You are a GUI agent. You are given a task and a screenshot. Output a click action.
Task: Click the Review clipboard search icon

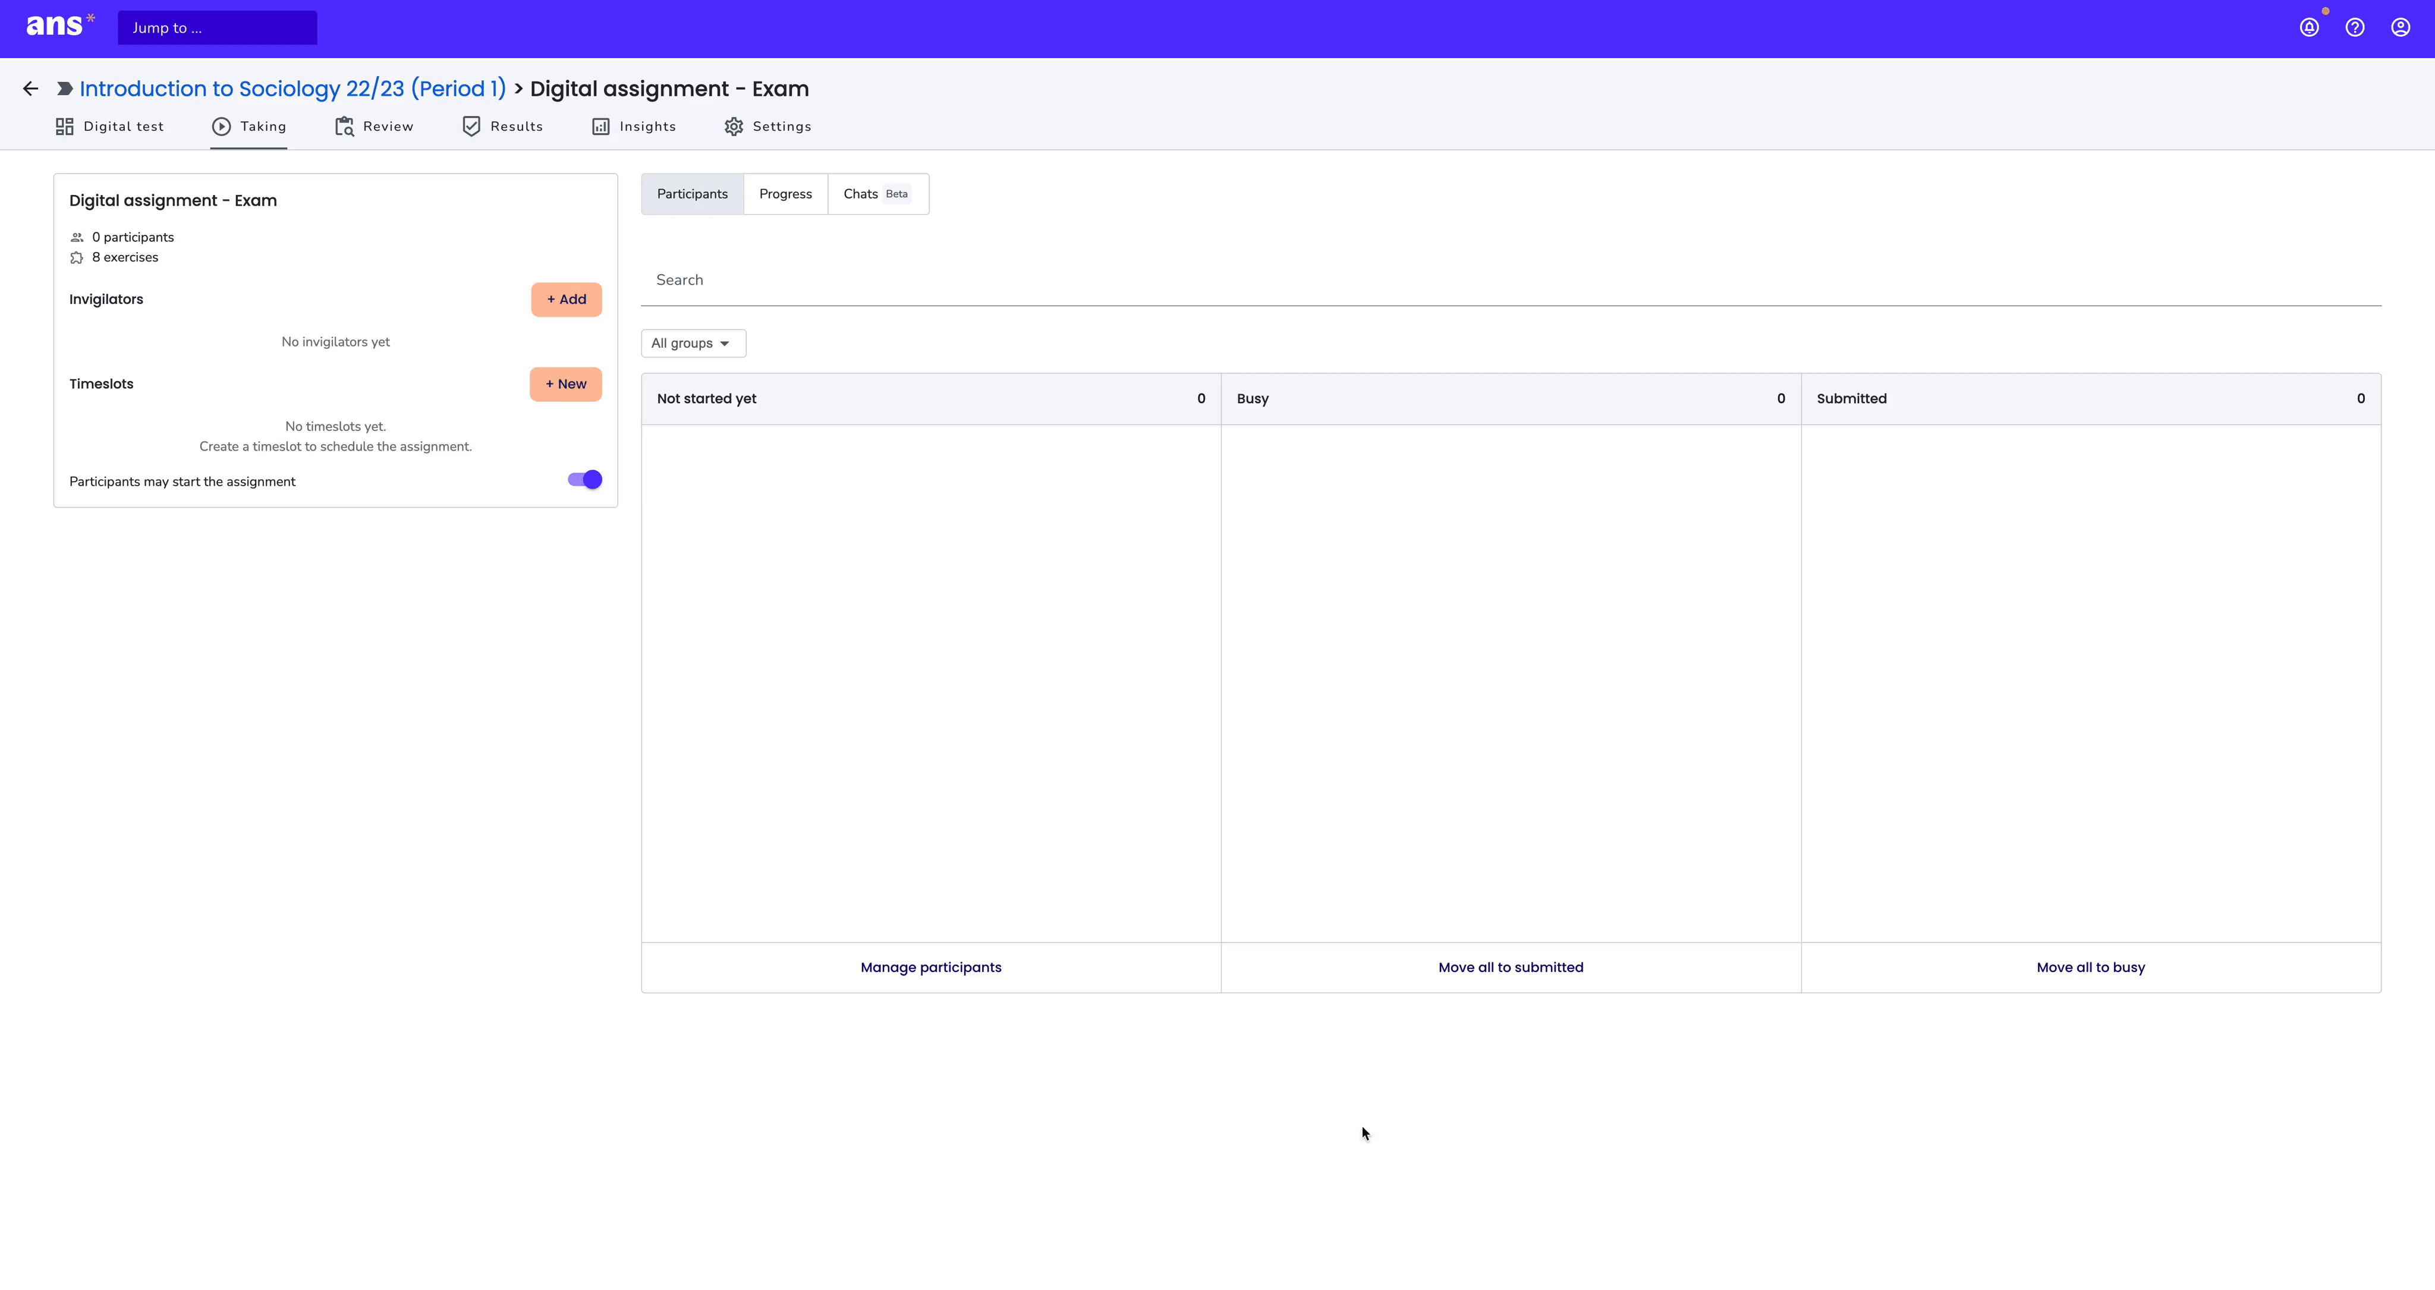[344, 127]
